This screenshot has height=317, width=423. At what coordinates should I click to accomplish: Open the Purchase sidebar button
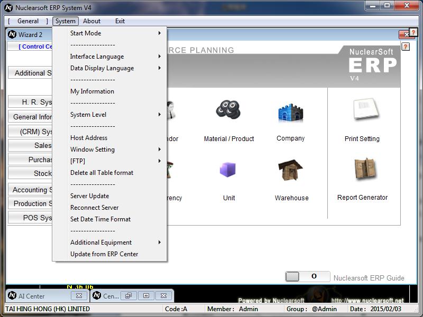point(30,160)
